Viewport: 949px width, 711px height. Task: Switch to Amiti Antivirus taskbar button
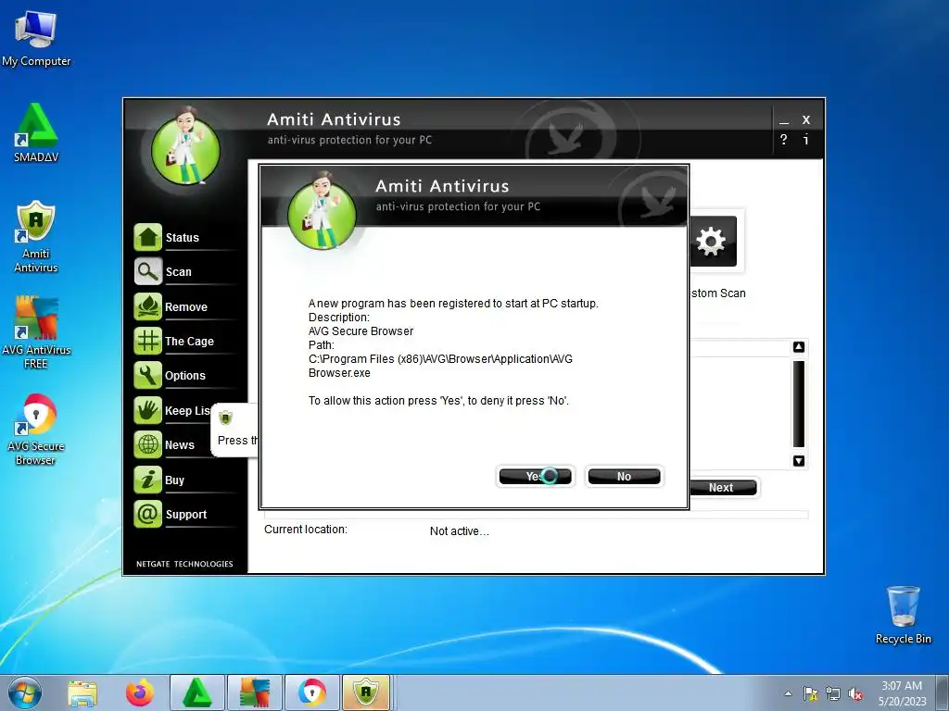point(366,692)
